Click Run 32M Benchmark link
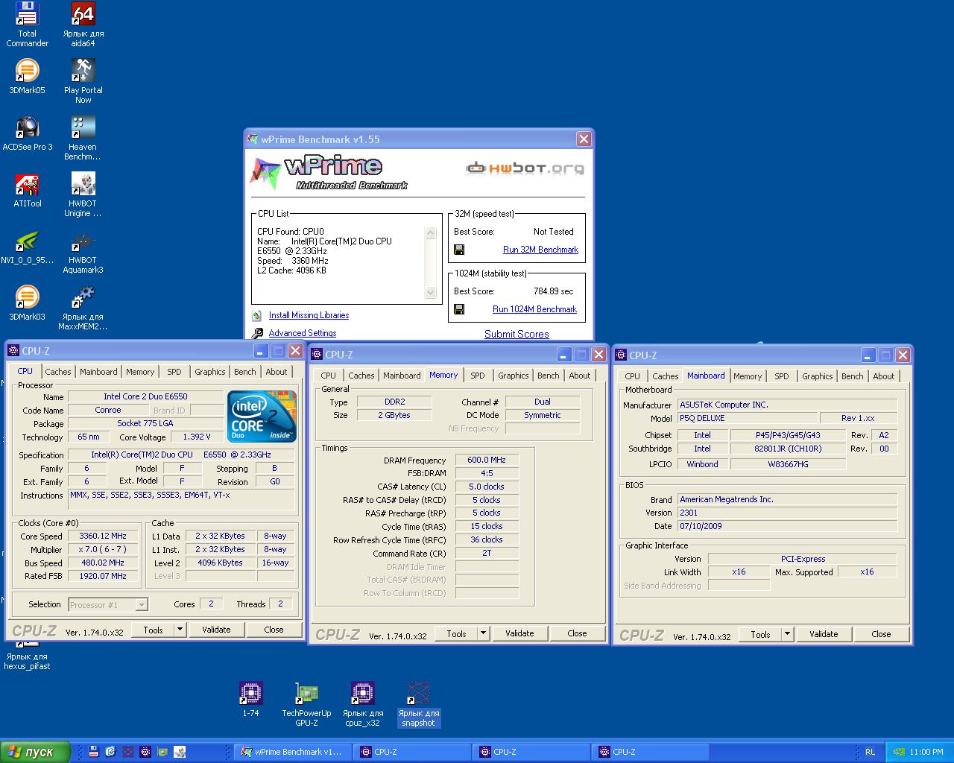This screenshot has height=763, width=954. coord(540,250)
